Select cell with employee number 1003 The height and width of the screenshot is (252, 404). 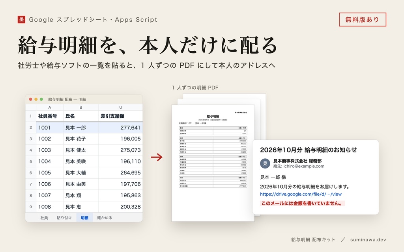(49, 150)
